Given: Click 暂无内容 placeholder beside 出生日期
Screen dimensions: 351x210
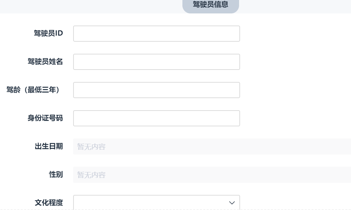Looking at the screenshot, I should (92, 146).
